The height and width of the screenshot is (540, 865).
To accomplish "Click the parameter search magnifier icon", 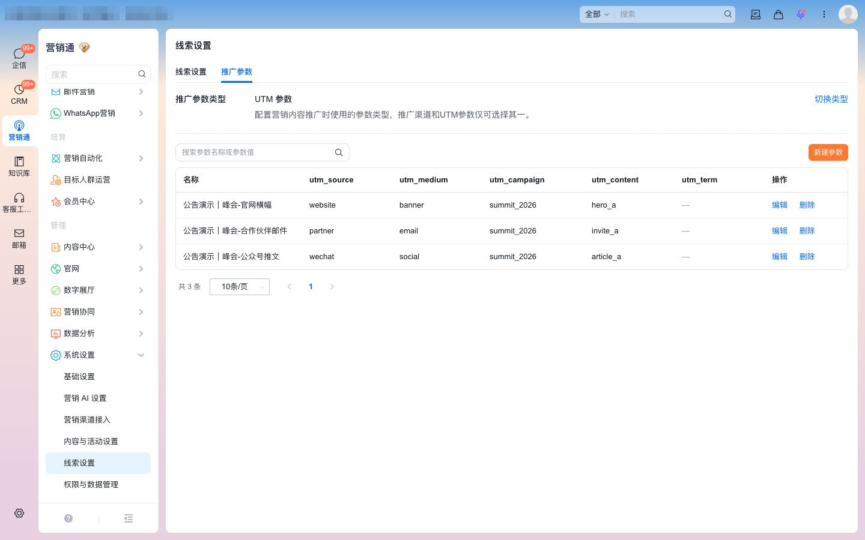I will pos(339,152).
